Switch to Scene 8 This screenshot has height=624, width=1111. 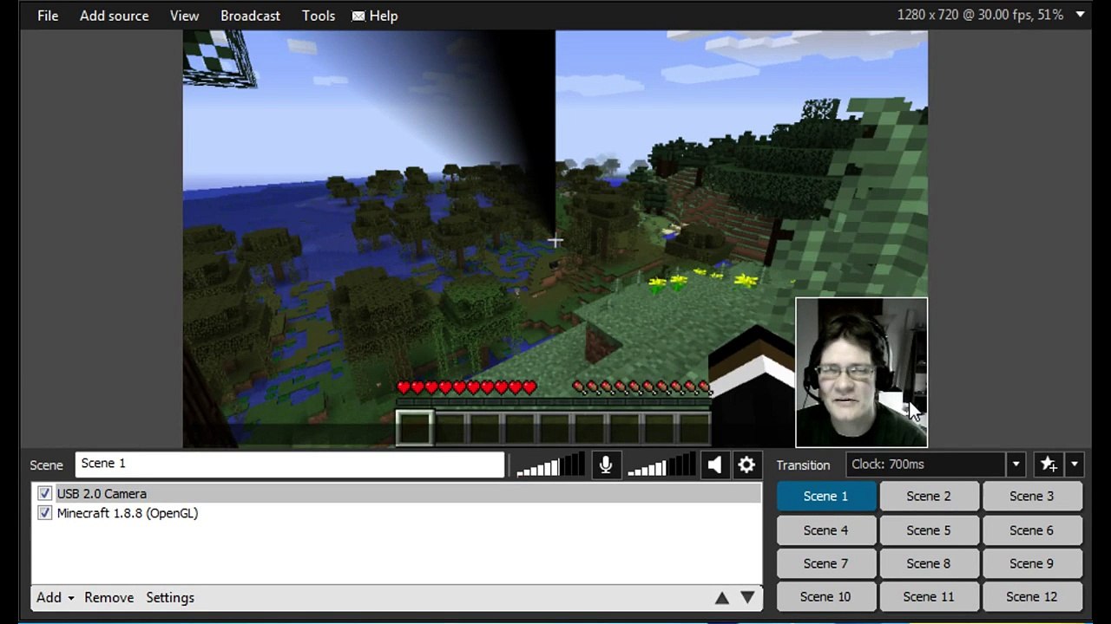coord(929,563)
